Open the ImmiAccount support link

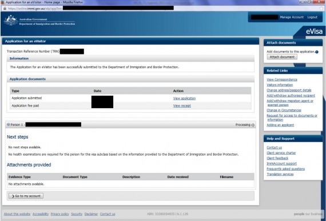(282, 164)
